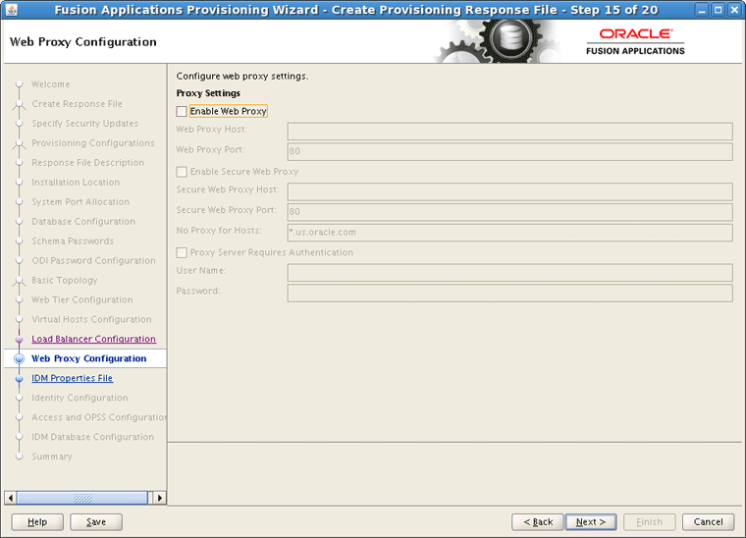Click the Oracle Fusion Applications logo

pyautogui.click(x=635, y=42)
